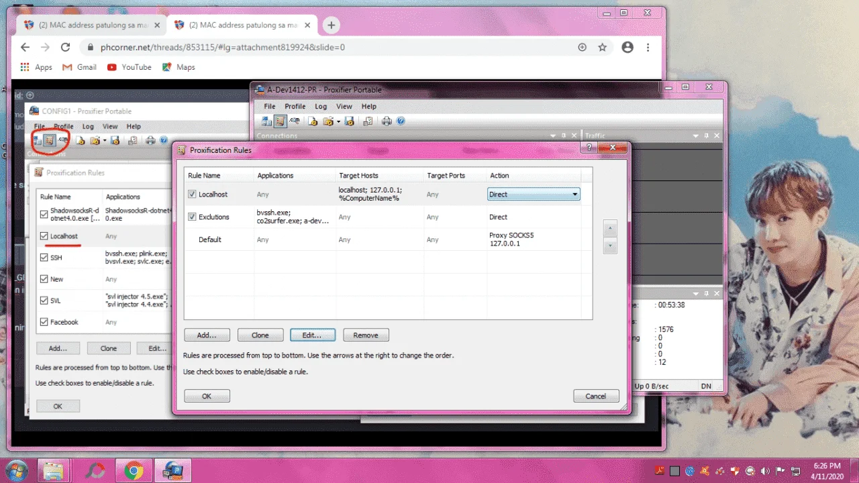Open dropdown arrow beside Open Profile in A-Dev1412-PR
The width and height of the screenshot is (859, 483).
[338, 121]
